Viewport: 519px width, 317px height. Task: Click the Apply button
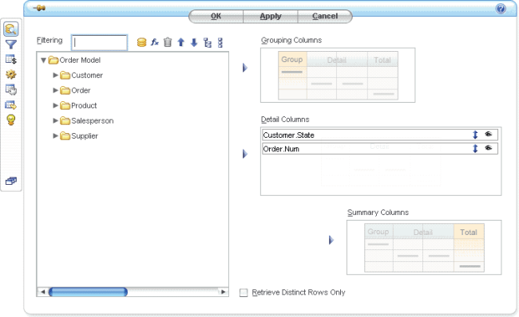click(x=271, y=16)
